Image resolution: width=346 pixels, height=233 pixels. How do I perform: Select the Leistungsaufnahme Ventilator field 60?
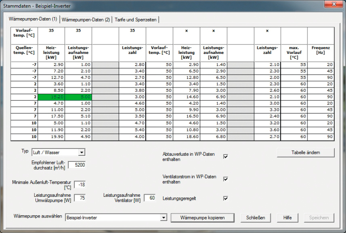[x=150, y=198]
